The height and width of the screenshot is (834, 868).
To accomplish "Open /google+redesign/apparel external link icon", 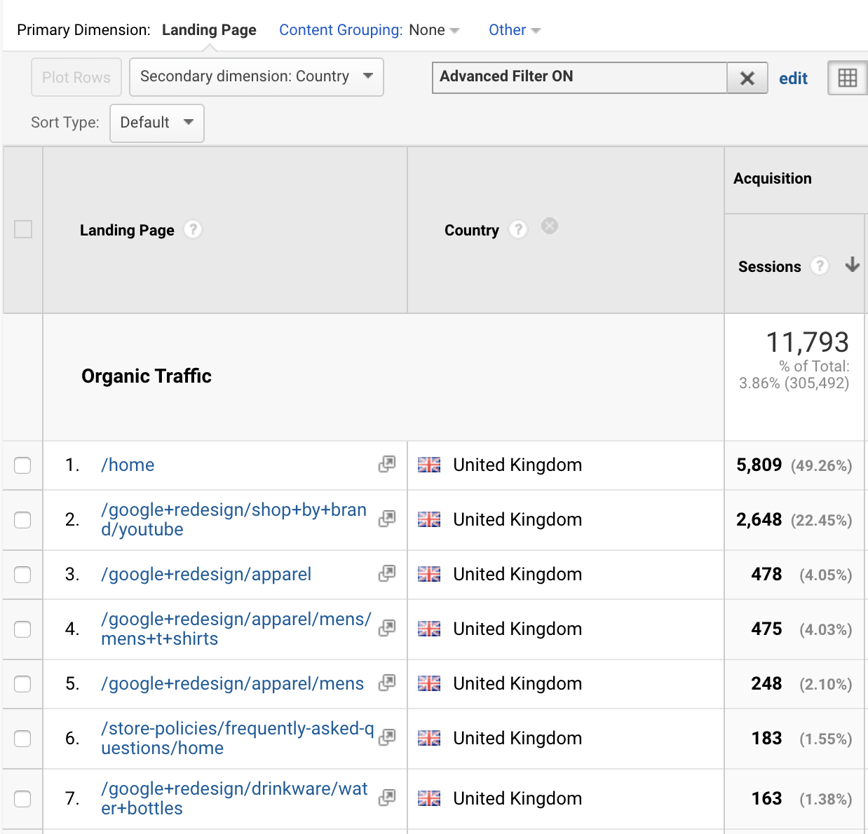I will point(387,574).
